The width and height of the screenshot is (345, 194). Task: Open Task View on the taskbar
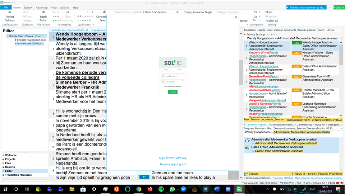27,189
